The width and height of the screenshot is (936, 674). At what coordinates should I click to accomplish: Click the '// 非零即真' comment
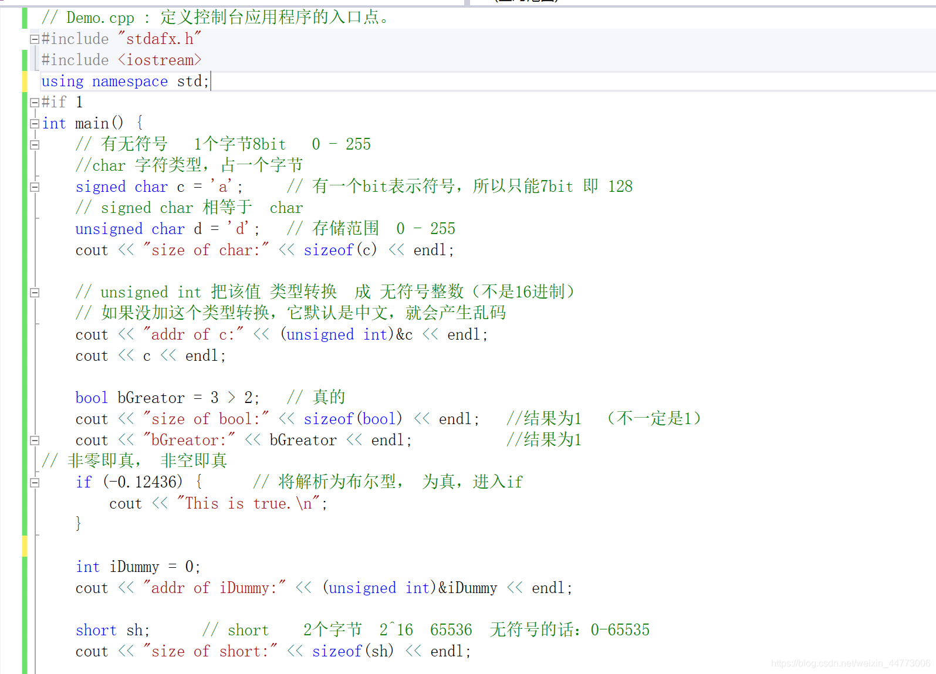pyautogui.click(x=134, y=461)
